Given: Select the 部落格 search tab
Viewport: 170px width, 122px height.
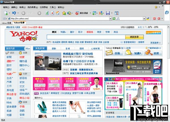Looking at the screenshot, I should (x=90, y=32).
